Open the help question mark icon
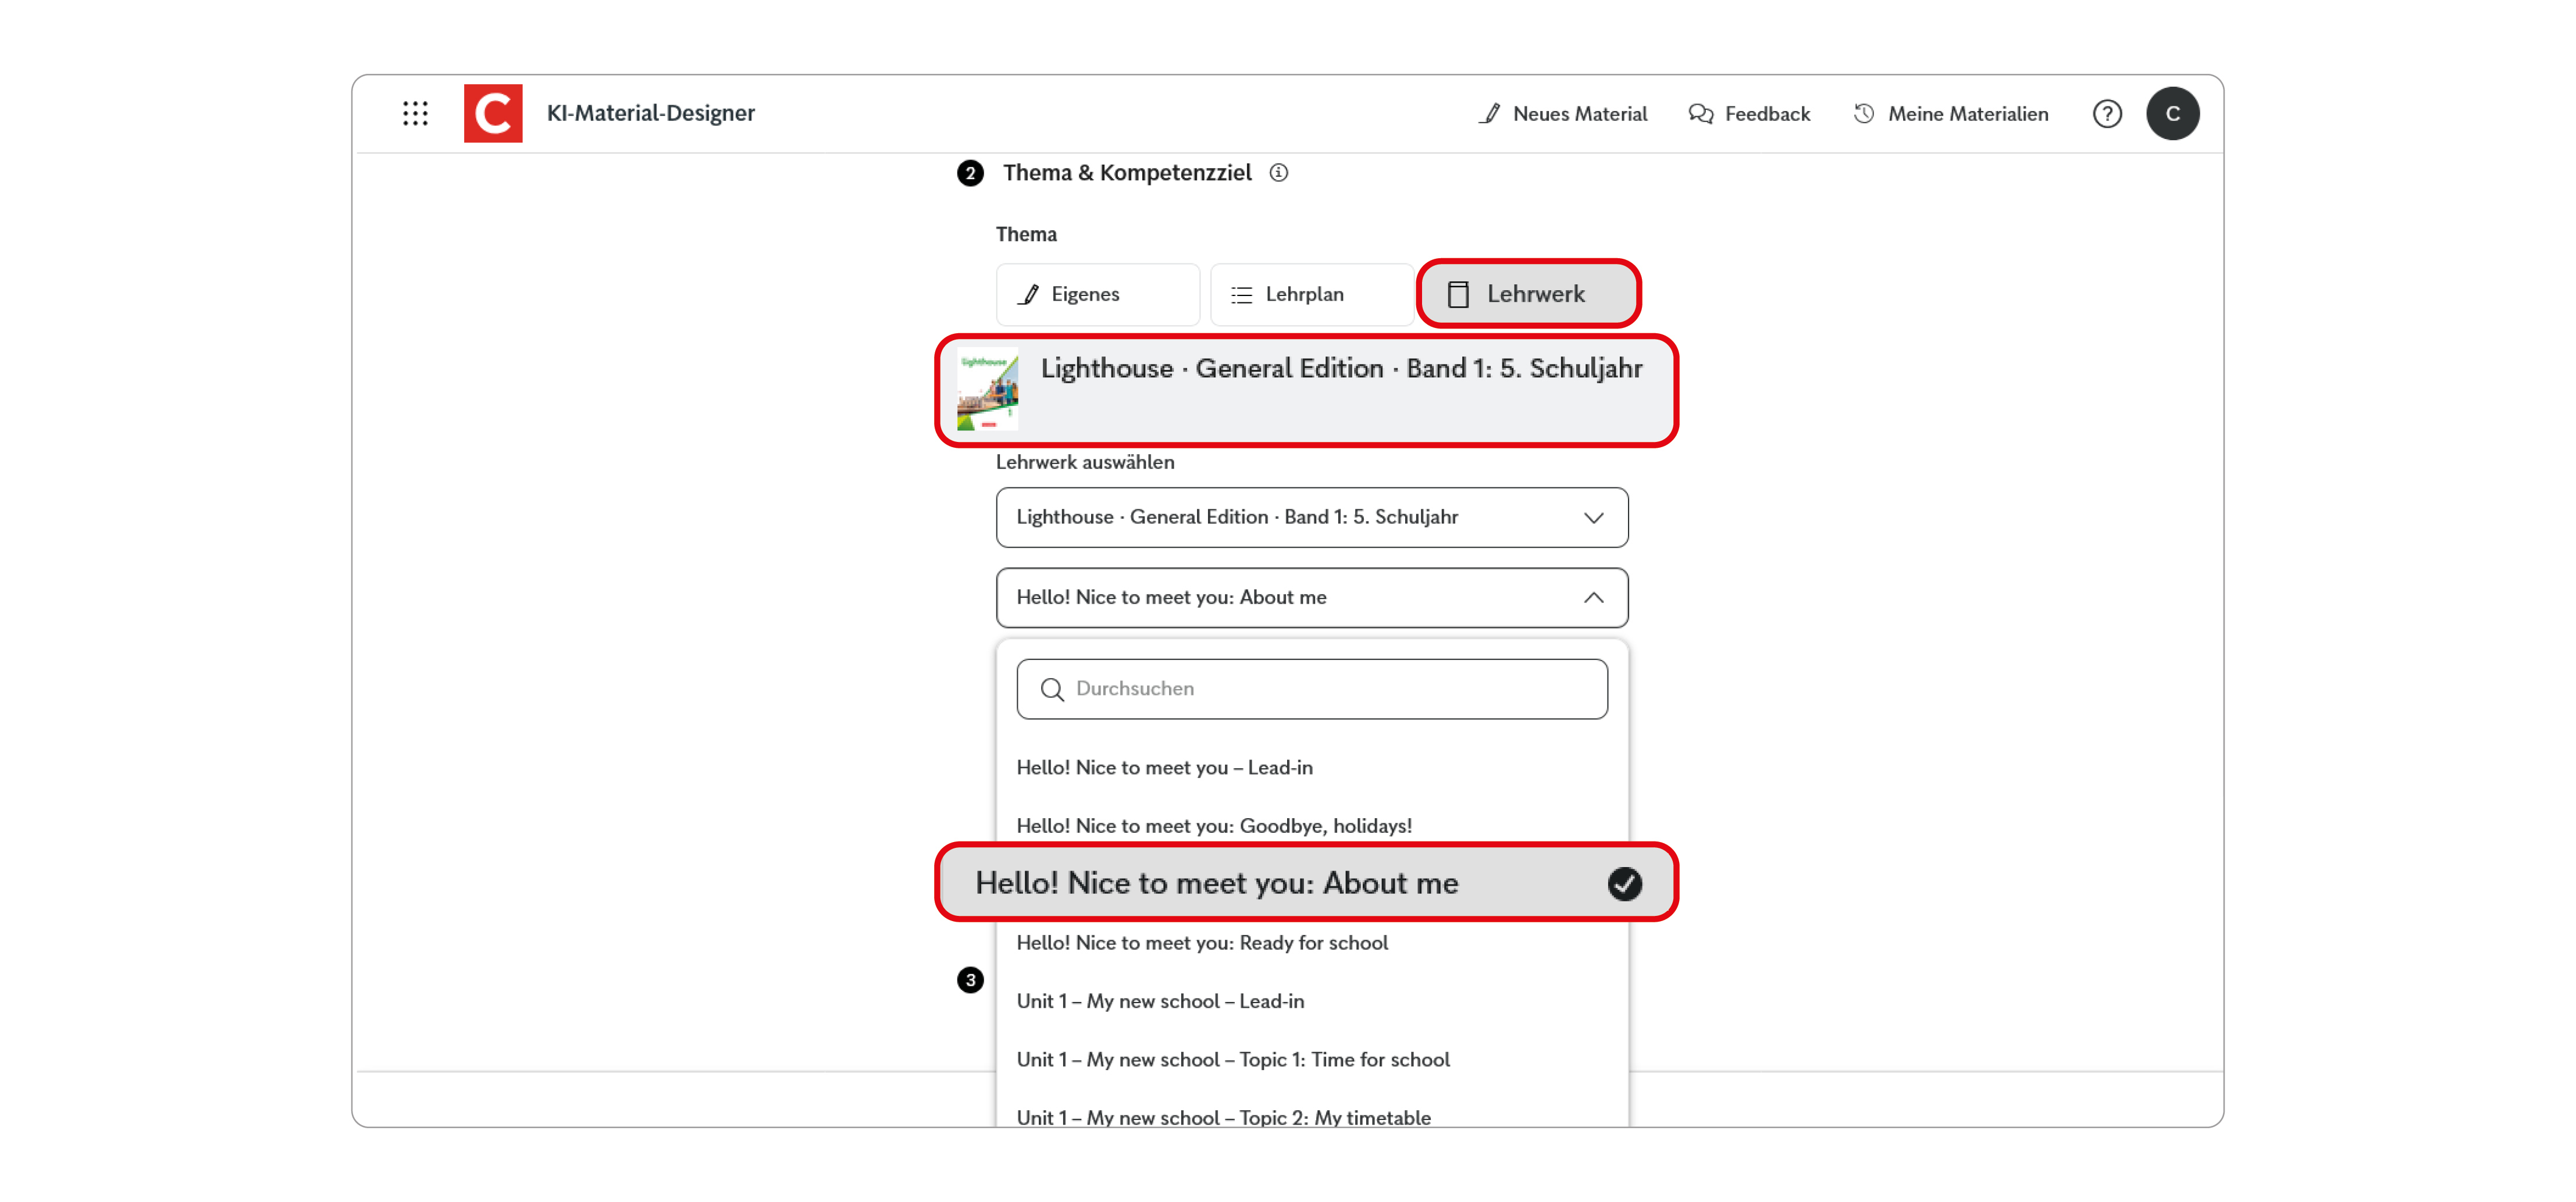 [2107, 114]
